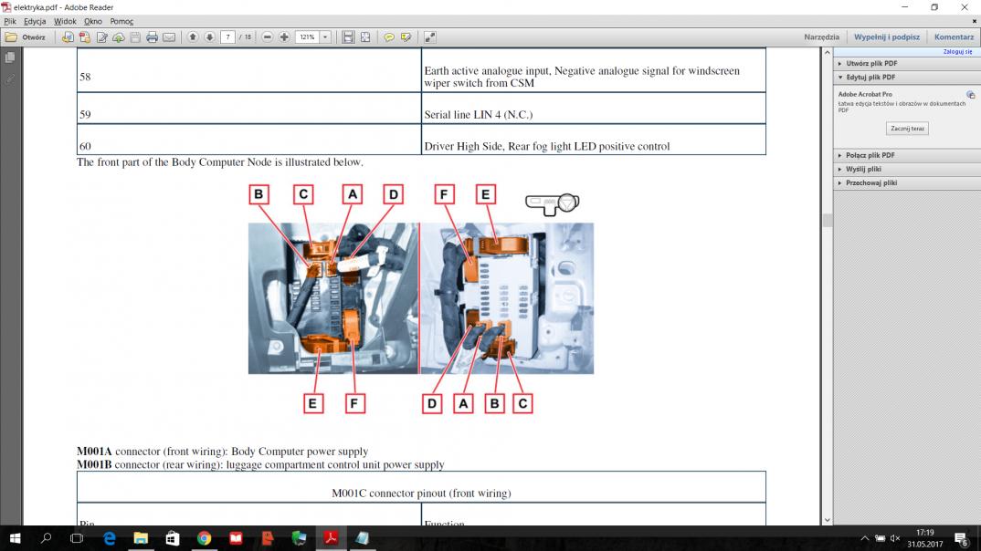
Task: Toggle fit width scrolling mode icon
Action: point(349,37)
